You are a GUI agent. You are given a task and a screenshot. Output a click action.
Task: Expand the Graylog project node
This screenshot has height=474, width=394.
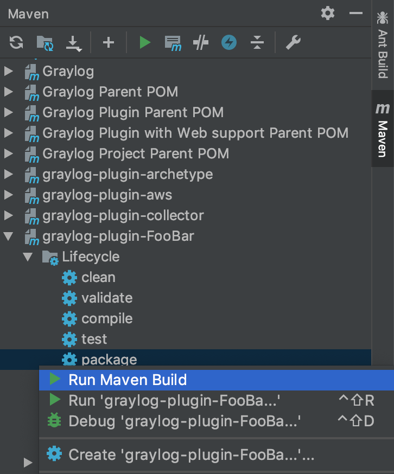[9, 72]
